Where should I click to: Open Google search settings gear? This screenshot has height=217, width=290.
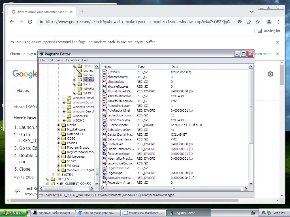[x=270, y=74]
